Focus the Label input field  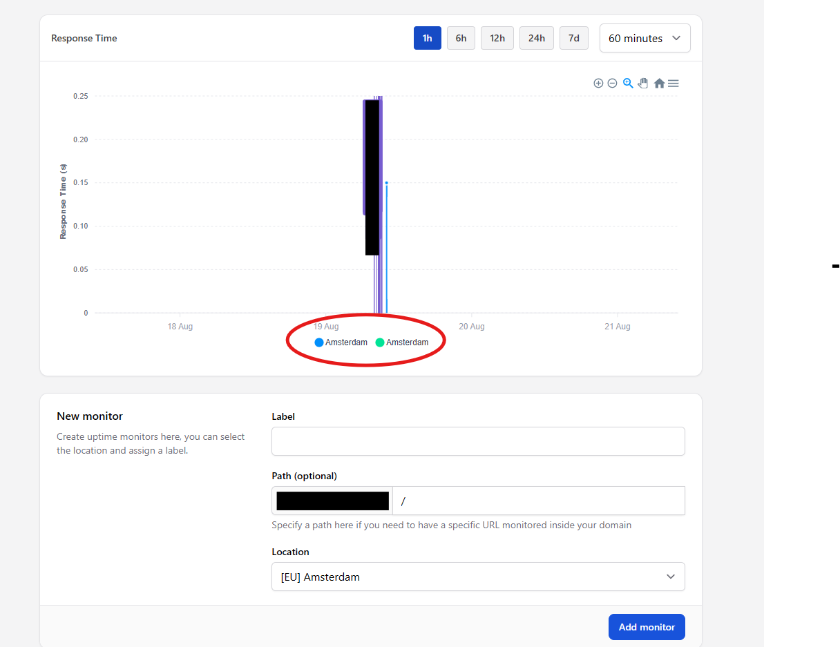point(478,441)
